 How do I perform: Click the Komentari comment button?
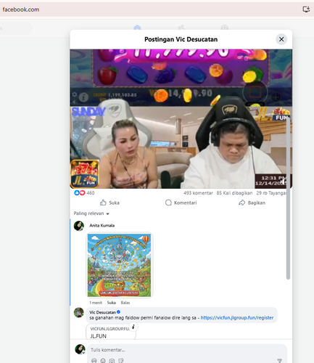(x=181, y=203)
